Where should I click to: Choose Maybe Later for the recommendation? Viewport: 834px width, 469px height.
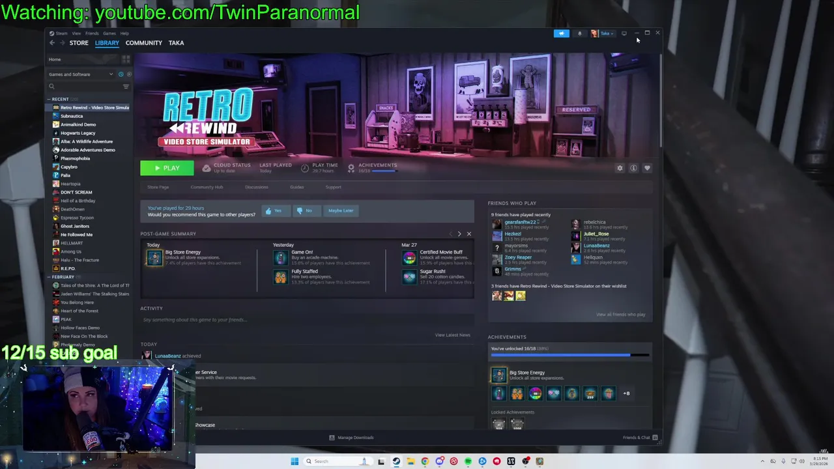point(340,210)
